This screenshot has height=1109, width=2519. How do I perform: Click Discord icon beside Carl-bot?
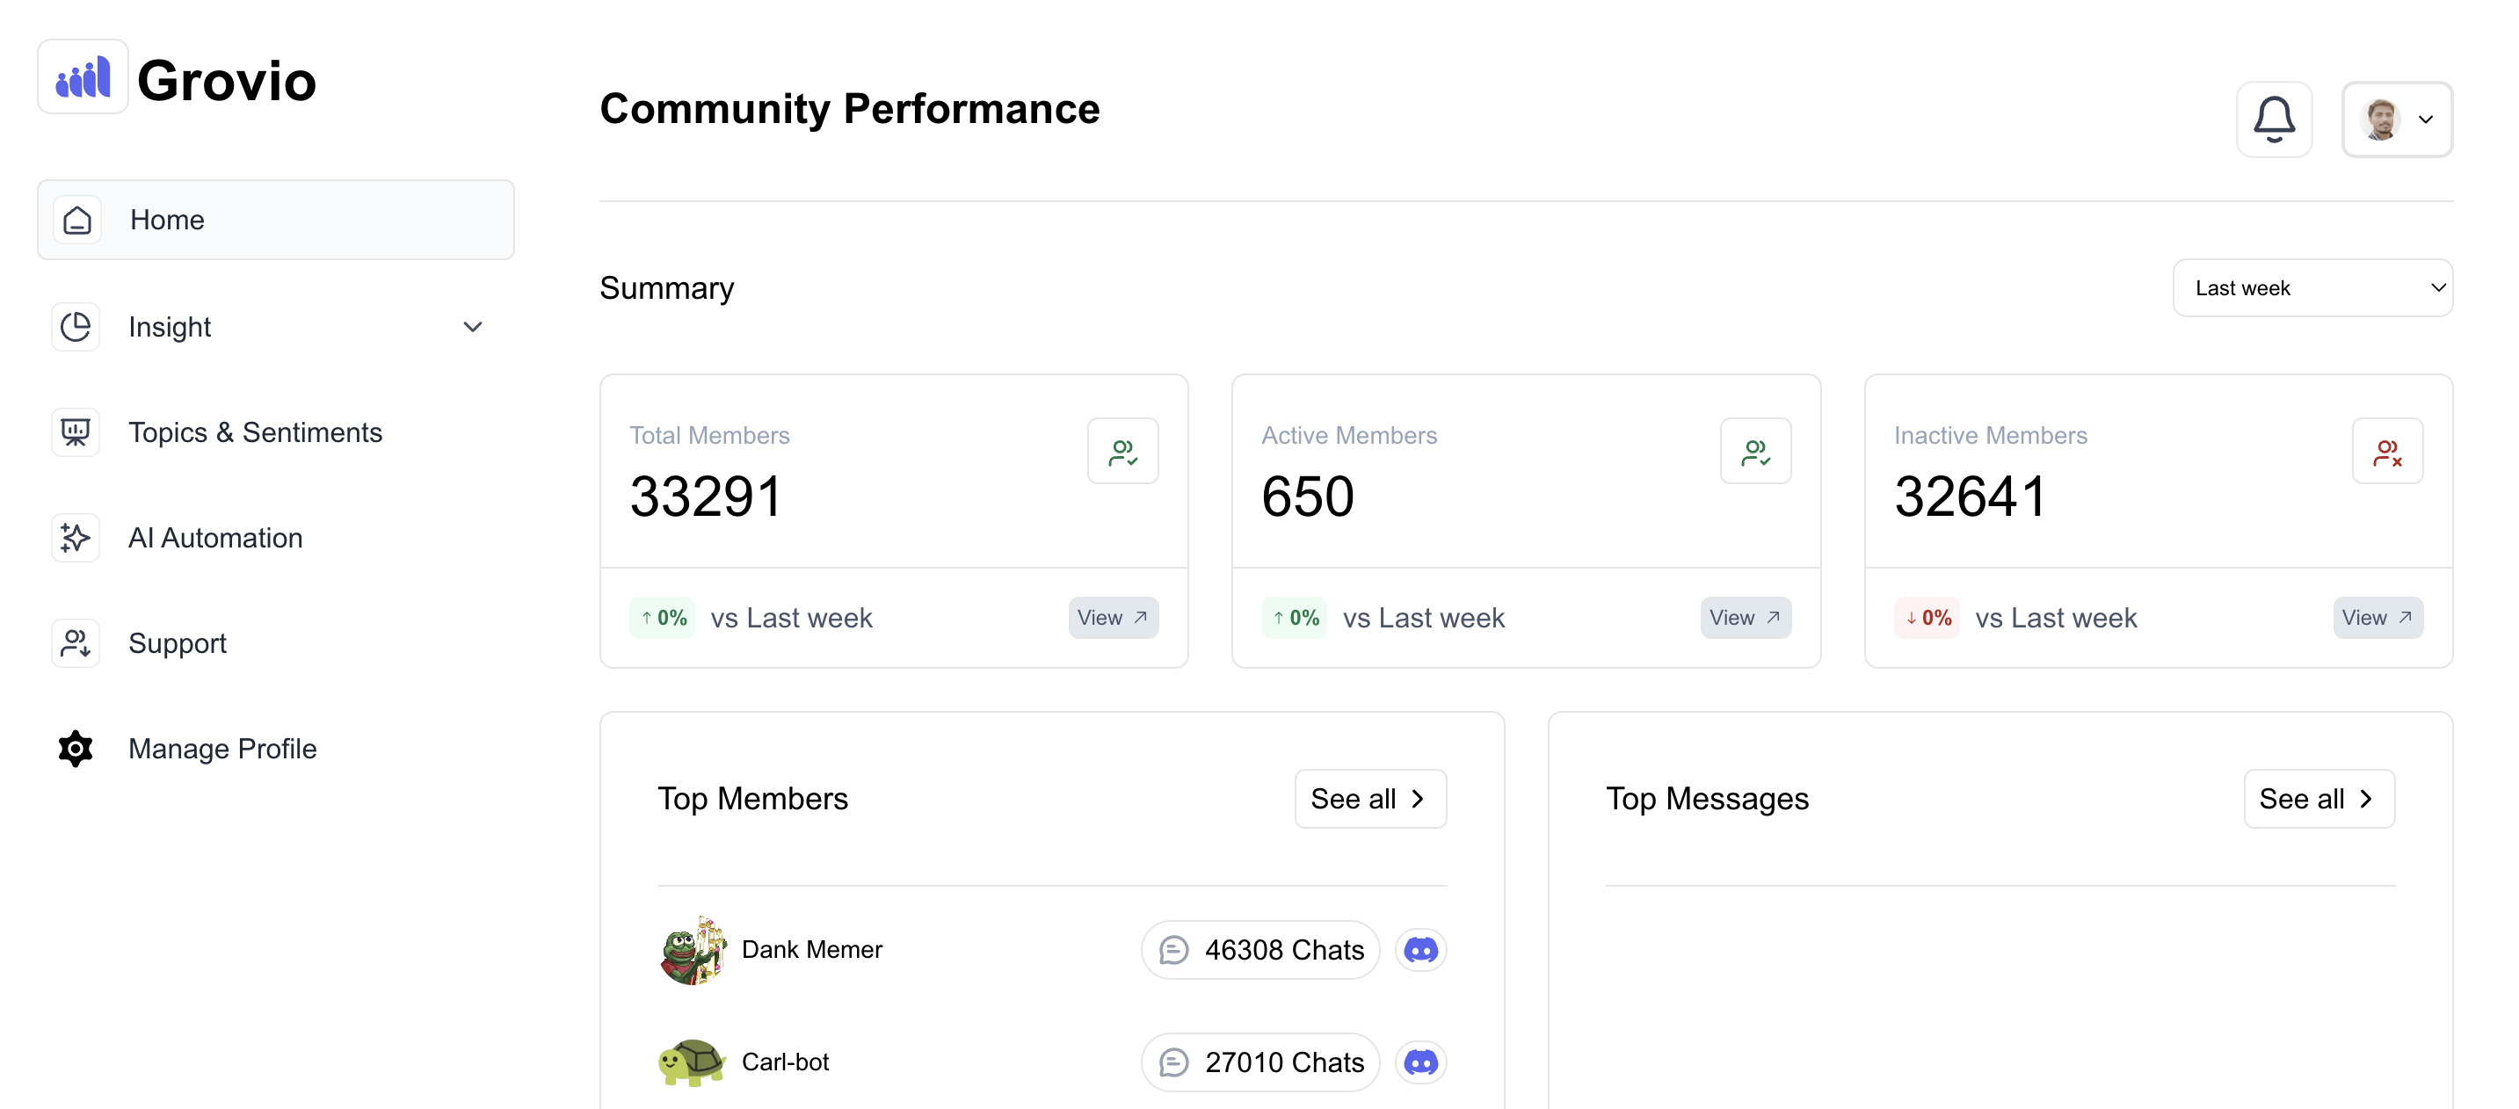tap(1419, 1061)
